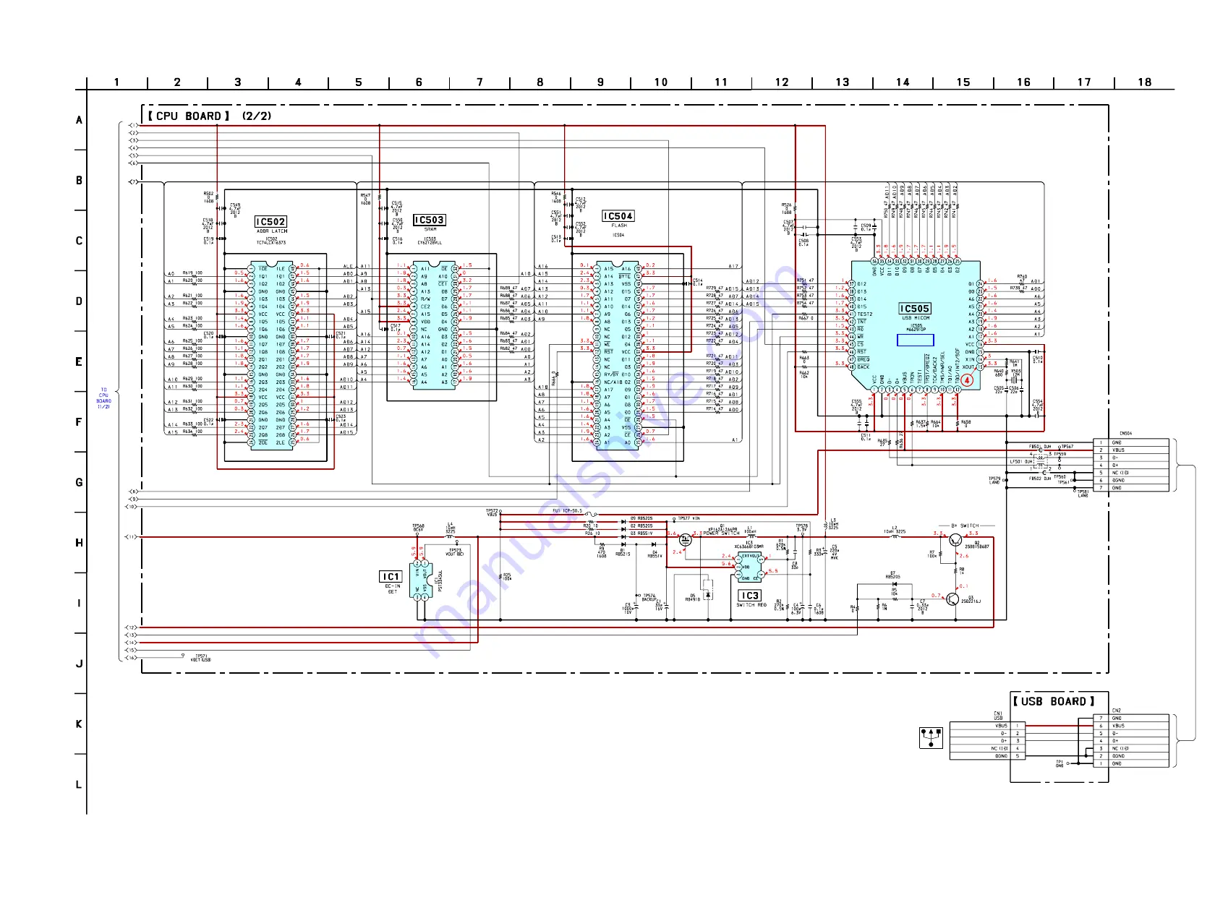Click the TP574 BACKUP test point label
The width and height of the screenshot is (1215, 913).
(649, 598)
